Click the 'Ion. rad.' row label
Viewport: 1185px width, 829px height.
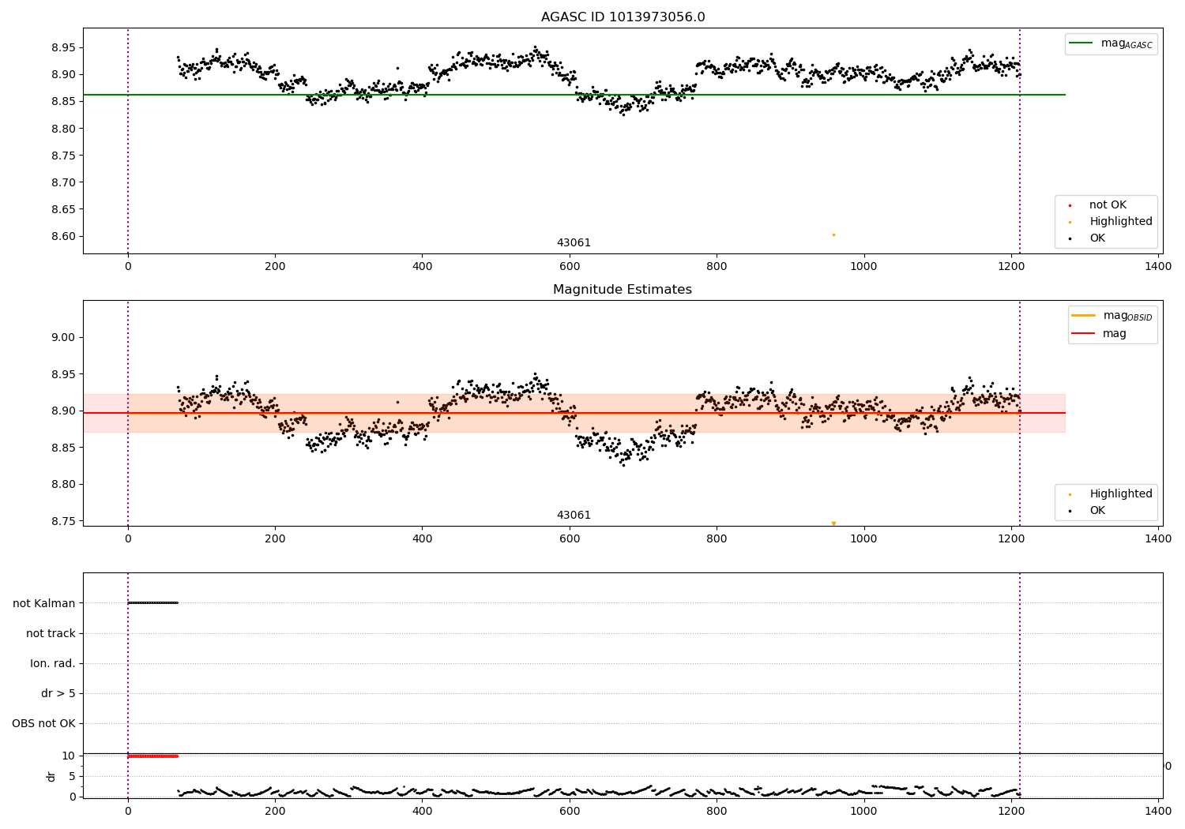(x=53, y=664)
